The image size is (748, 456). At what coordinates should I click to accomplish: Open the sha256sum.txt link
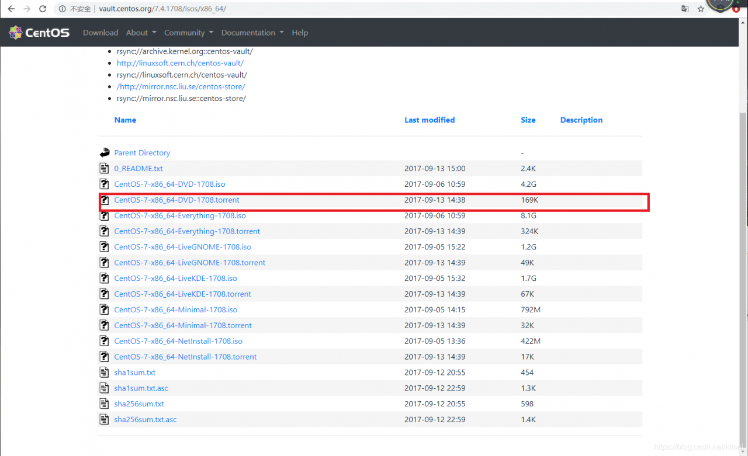(139, 404)
